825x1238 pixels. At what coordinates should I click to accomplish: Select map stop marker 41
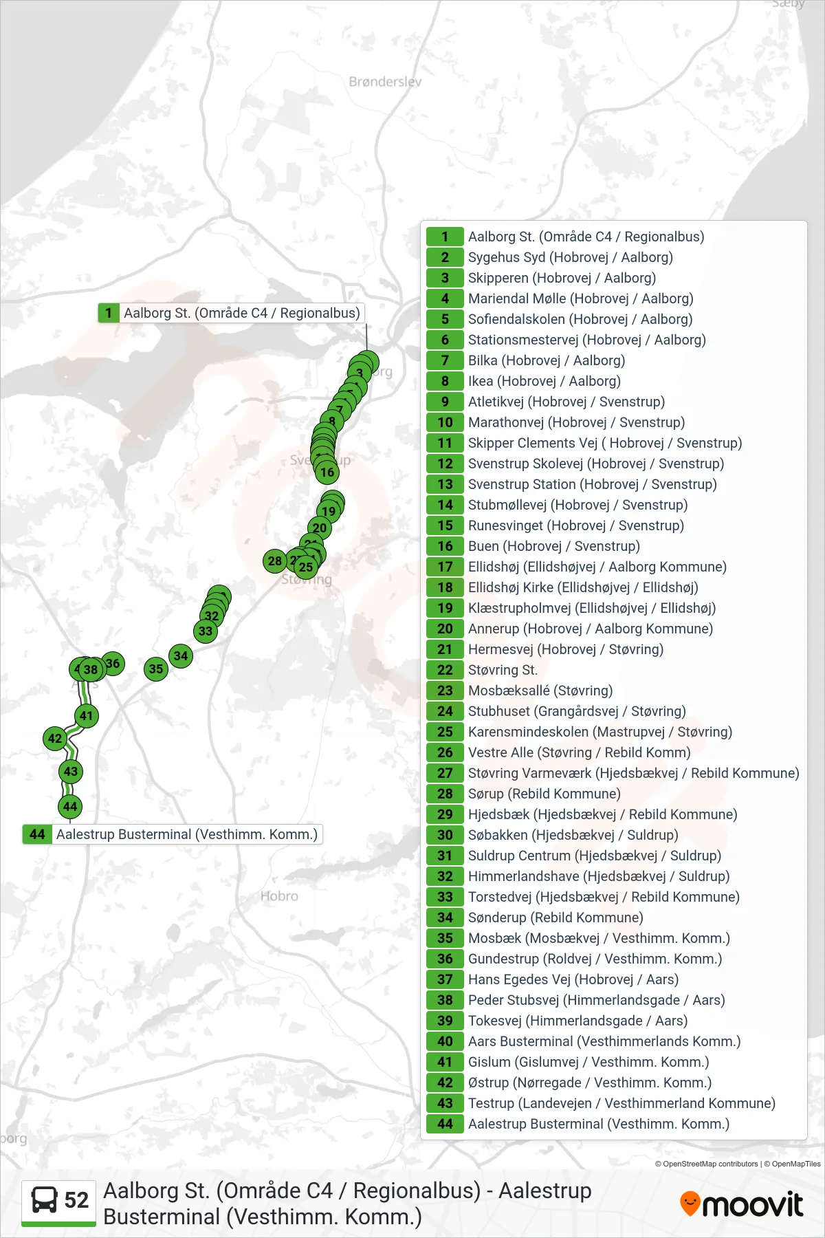tap(86, 715)
